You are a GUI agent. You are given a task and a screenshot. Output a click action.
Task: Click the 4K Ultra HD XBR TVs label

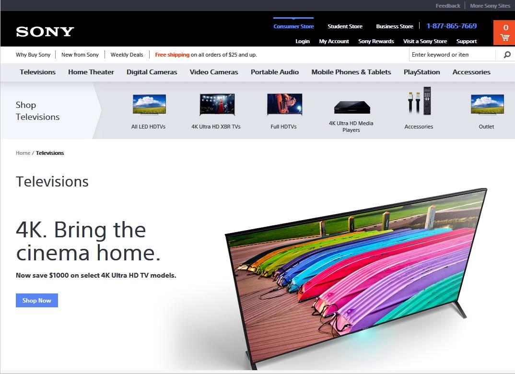[x=216, y=127]
